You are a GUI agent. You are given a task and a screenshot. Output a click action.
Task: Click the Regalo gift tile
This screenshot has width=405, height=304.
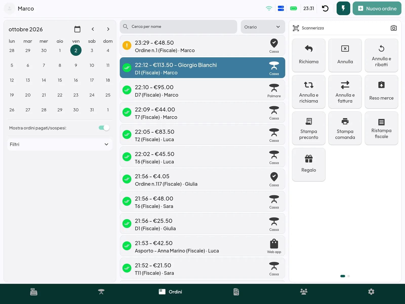point(309,165)
